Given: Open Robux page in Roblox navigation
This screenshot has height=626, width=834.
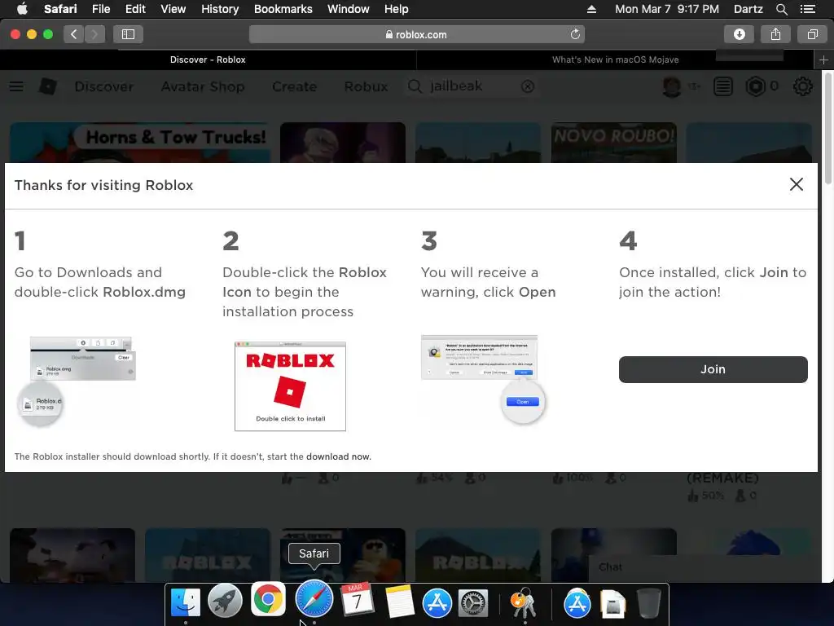Looking at the screenshot, I should 366,86.
